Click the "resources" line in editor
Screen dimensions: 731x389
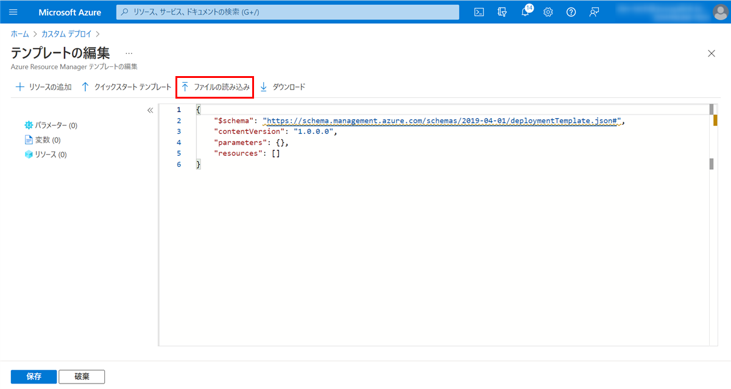pos(247,153)
